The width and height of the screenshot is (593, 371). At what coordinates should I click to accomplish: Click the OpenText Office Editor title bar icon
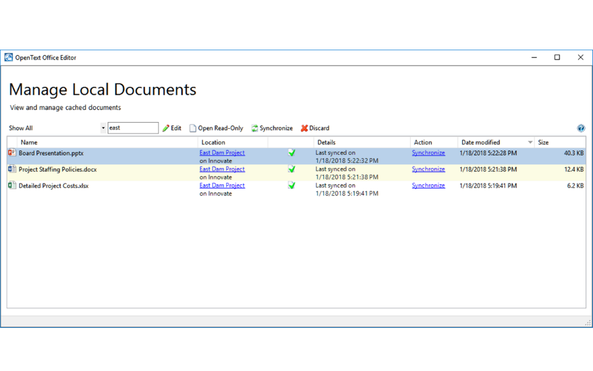tap(8, 57)
